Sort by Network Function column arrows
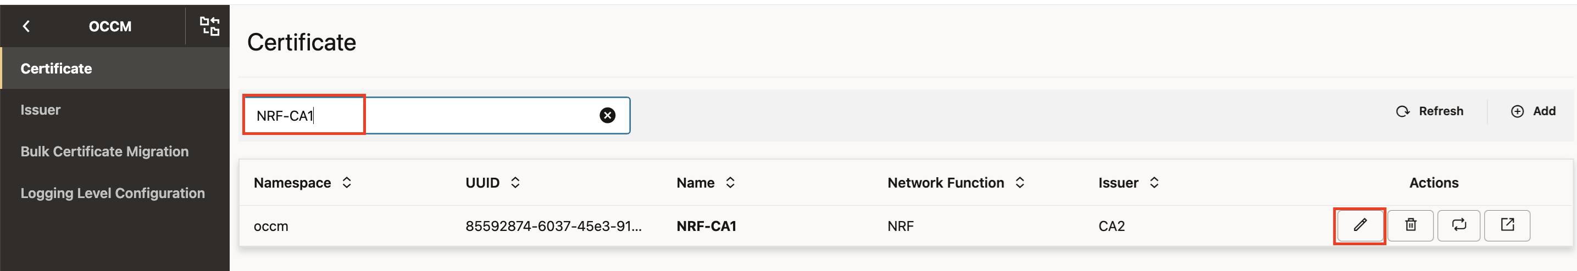This screenshot has height=271, width=1577. click(1019, 182)
